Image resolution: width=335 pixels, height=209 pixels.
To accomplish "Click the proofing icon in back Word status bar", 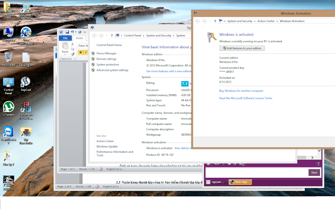I will (x=97, y=187).
